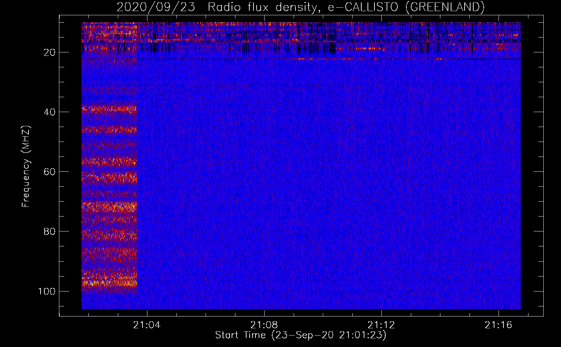Click the 60 frequency tick label
Viewport: 561px width, 347px height.
point(50,172)
